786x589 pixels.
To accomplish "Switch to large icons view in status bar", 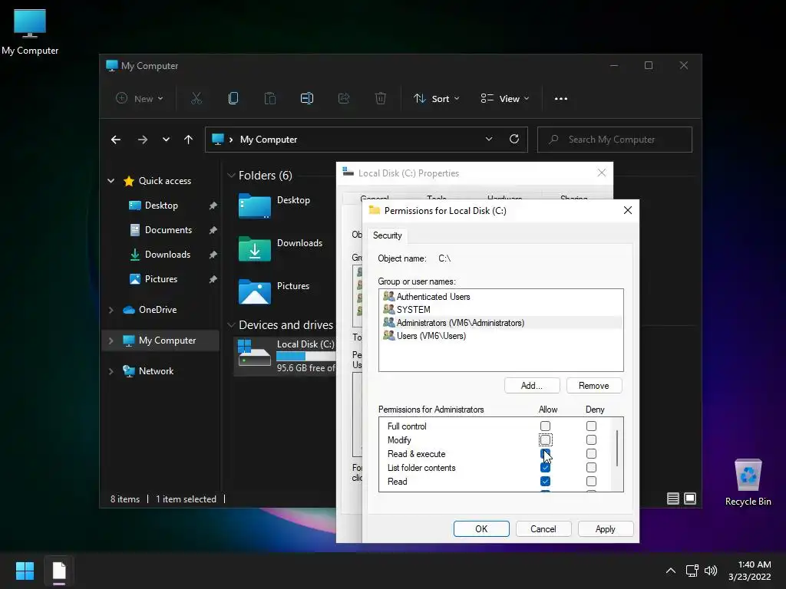I will [690, 499].
